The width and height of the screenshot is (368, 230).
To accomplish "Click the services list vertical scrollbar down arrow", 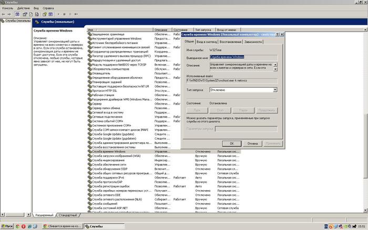I will pos(365,210).
